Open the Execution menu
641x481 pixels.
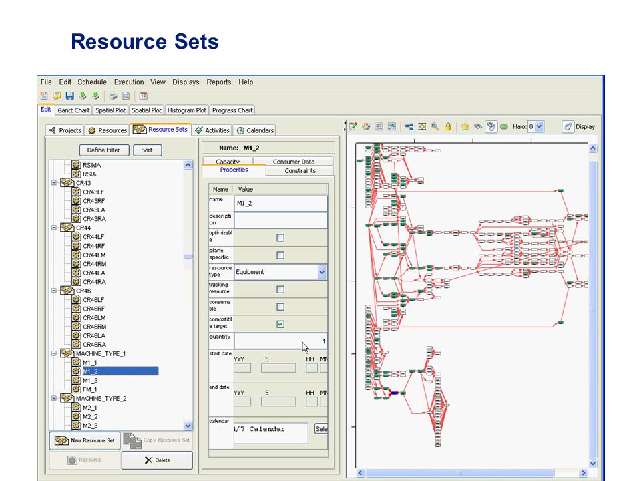[x=129, y=82]
